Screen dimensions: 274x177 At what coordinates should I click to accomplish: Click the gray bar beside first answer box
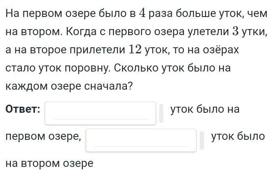coord(161,113)
